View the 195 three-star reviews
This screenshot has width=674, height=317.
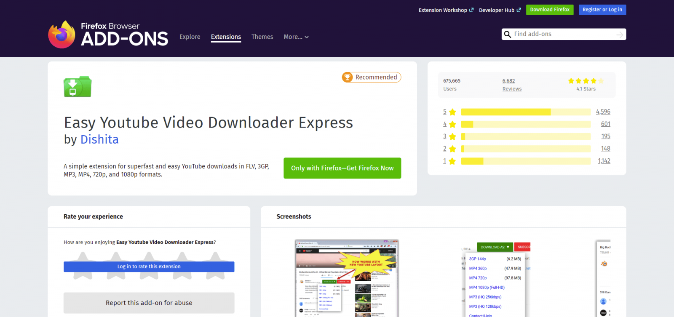click(x=606, y=136)
